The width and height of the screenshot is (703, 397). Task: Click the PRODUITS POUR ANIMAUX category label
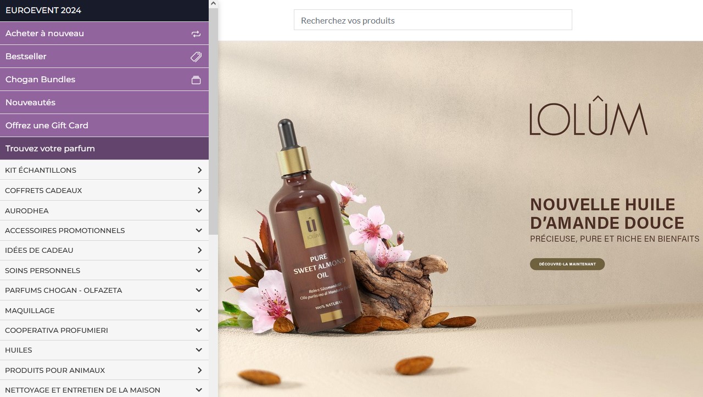(55, 370)
